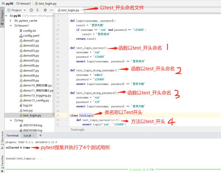This screenshot has width=221, height=173.
Task: Hide the Project panel with minus icon
Action: [52, 10]
